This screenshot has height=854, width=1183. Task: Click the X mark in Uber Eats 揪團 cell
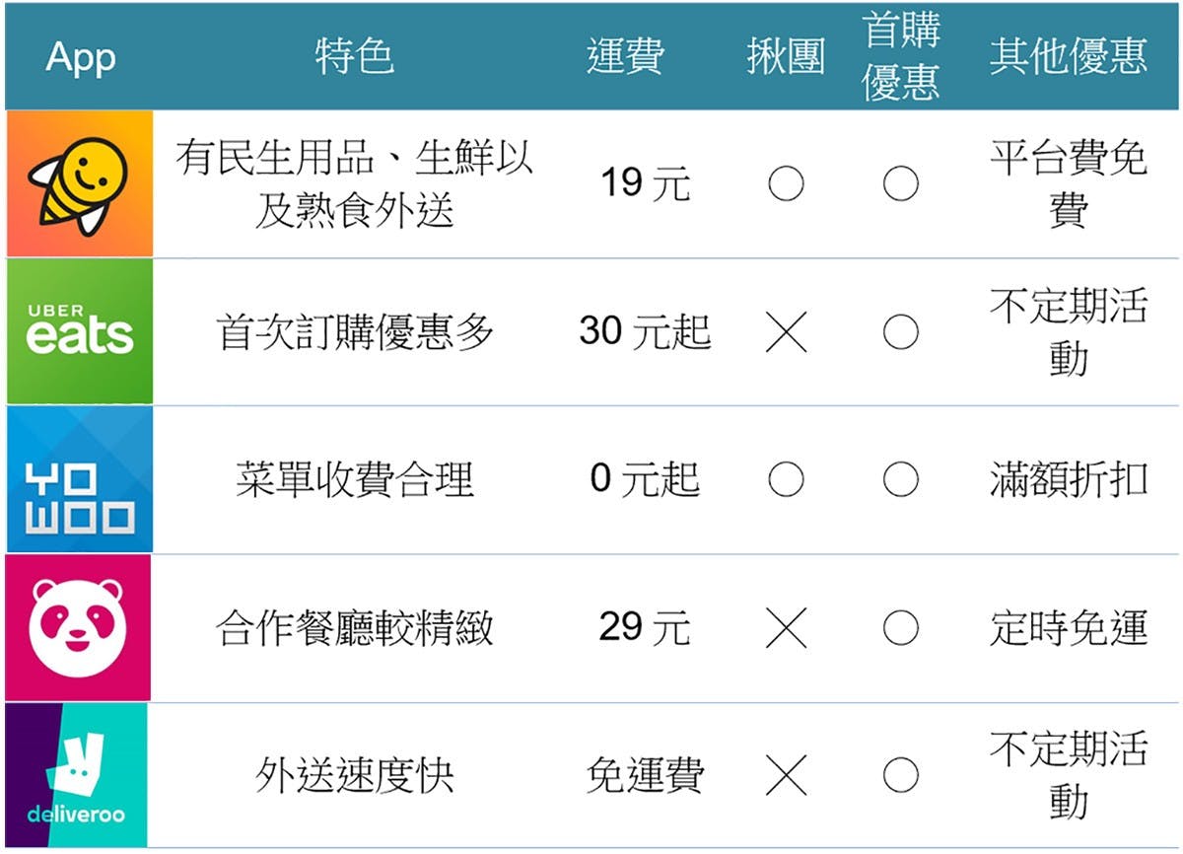pyautogui.click(x=786, y=332)
